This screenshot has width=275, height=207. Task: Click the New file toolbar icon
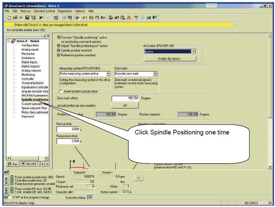coord(10,18)
